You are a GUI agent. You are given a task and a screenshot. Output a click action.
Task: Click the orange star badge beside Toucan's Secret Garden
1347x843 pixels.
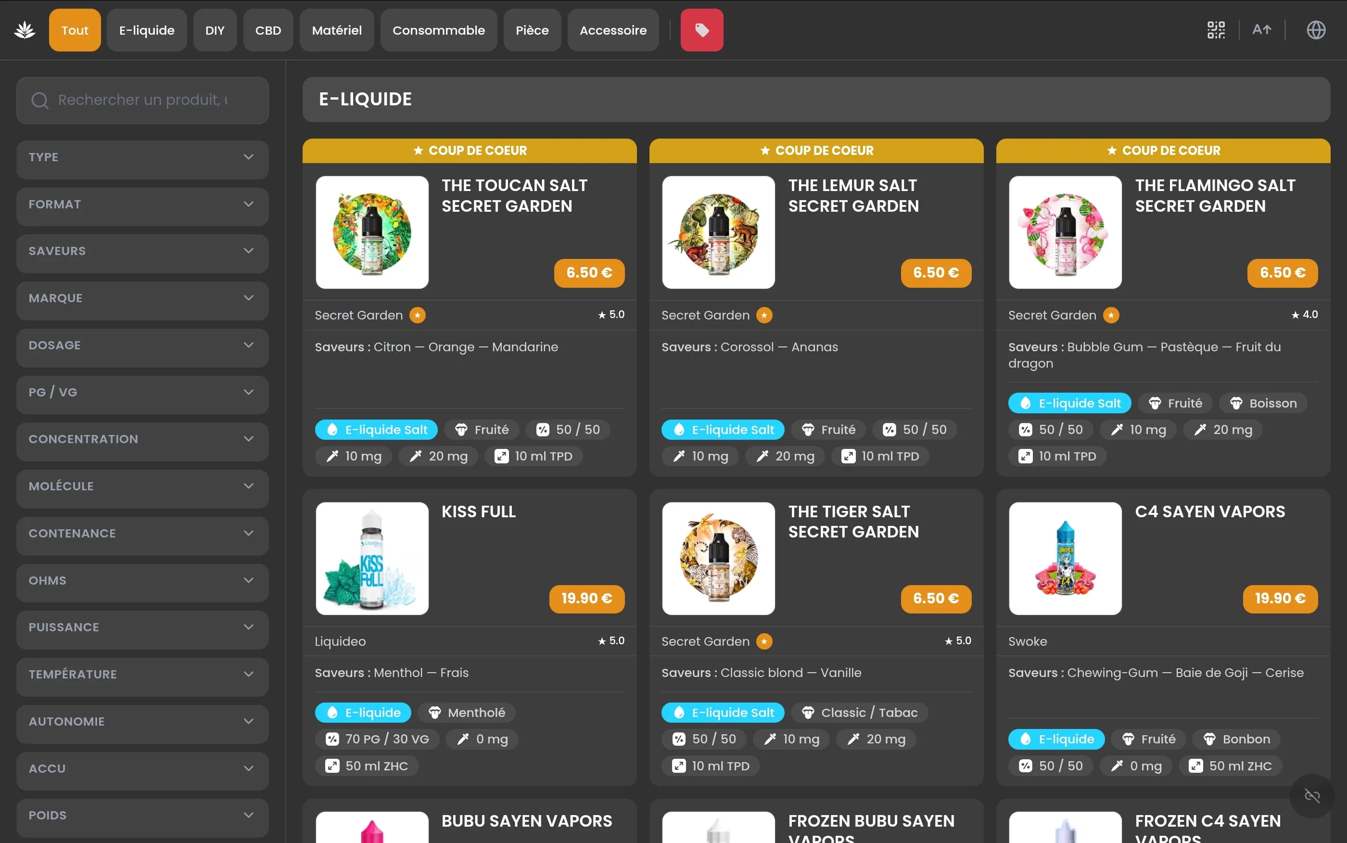pyautogui.click(x=418, y=315)
